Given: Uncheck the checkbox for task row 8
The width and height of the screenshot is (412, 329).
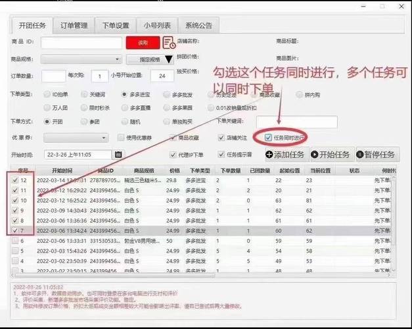Looking at the screenshot, I should [15, 220].
